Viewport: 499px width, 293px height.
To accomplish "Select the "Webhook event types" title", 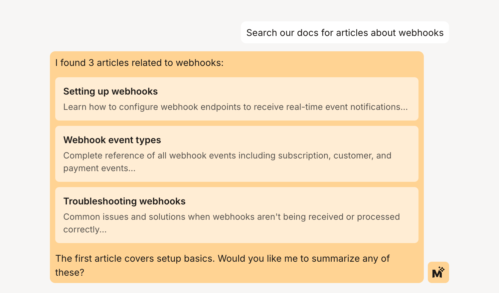I will point(112,140).
